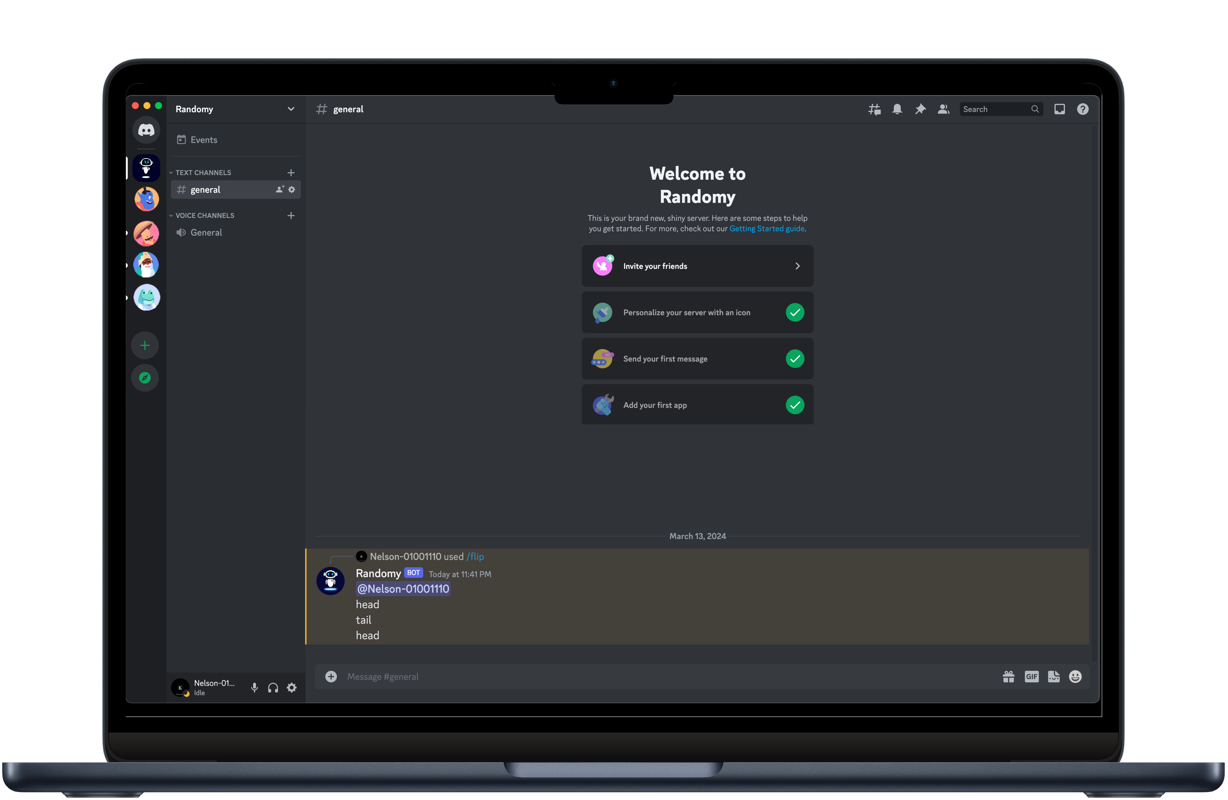The height and width of the screenshot is (800, 1228).
Task: Click the notification bell icon
Action: coord(896,109)
